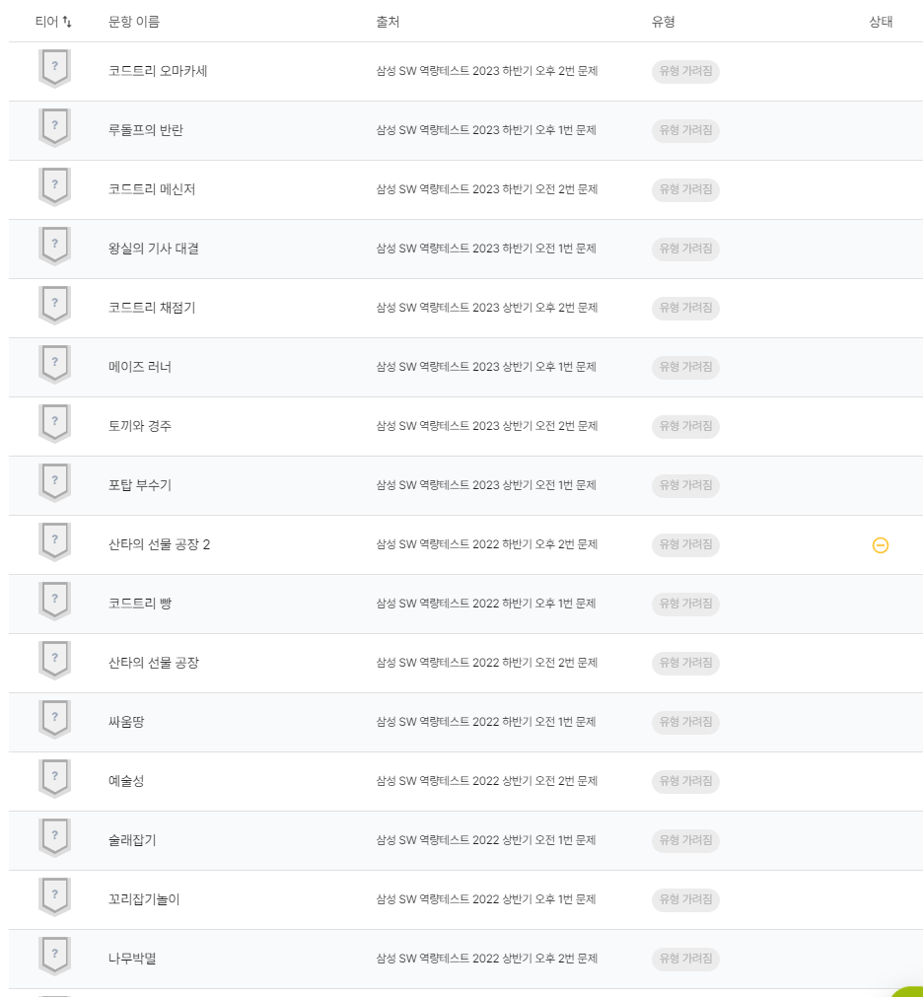Open the 왕실의 기사 대결 problem

pos(153,249)
